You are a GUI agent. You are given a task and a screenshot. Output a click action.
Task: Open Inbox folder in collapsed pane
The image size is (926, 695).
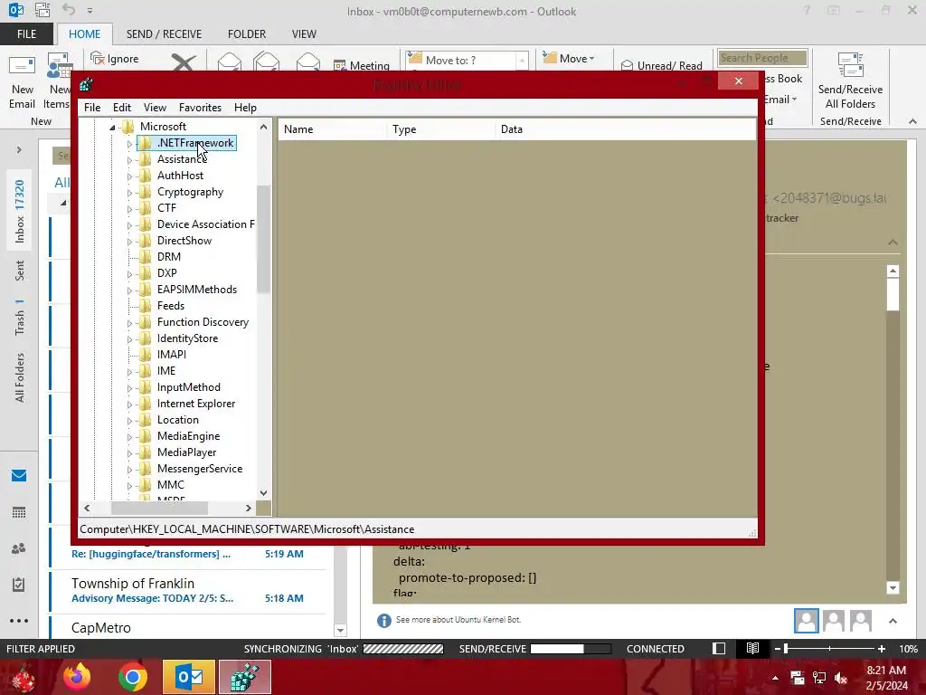[x=20, y=212]
